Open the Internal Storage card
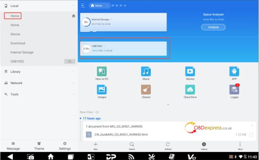The width and height of the screenshot is (259, 160). click(x=123, y=22)
